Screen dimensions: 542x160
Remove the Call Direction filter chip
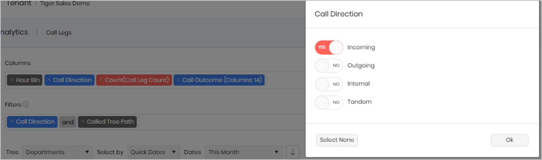12,121
